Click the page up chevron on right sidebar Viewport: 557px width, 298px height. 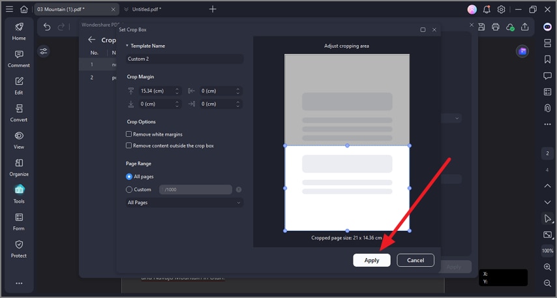tap(547, 186)
